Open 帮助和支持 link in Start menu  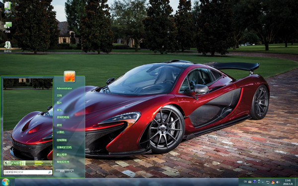point(63,162)
